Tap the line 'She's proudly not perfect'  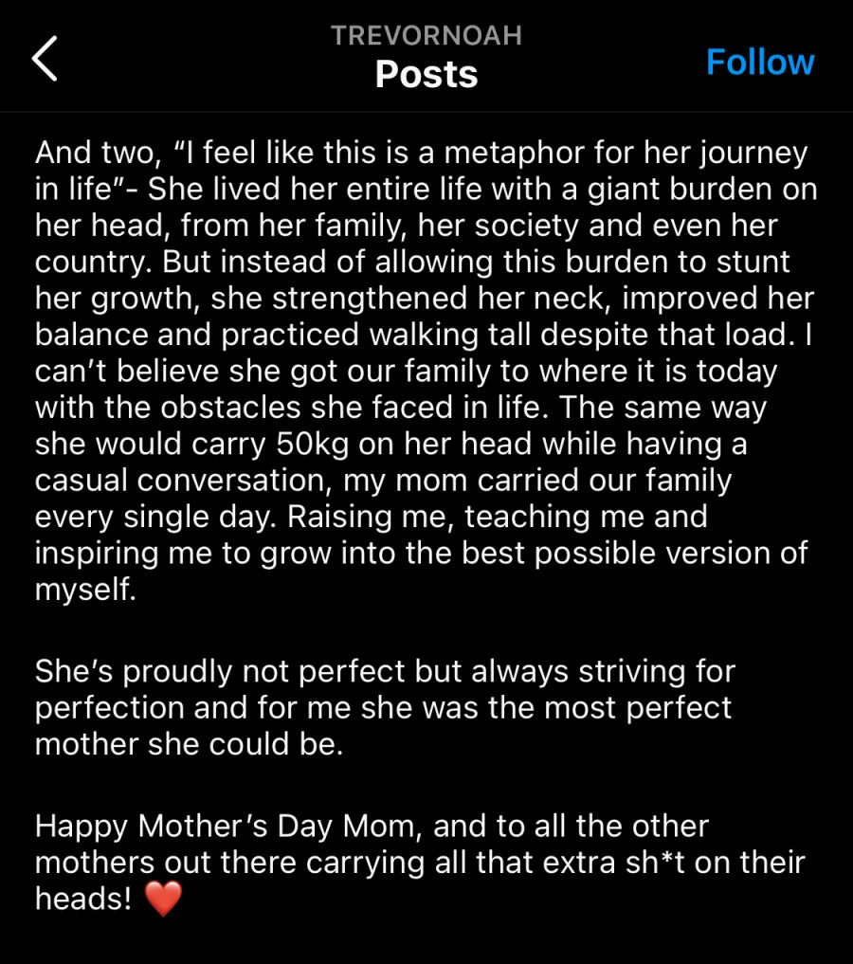pyautogui.click(x=385, y=671)
